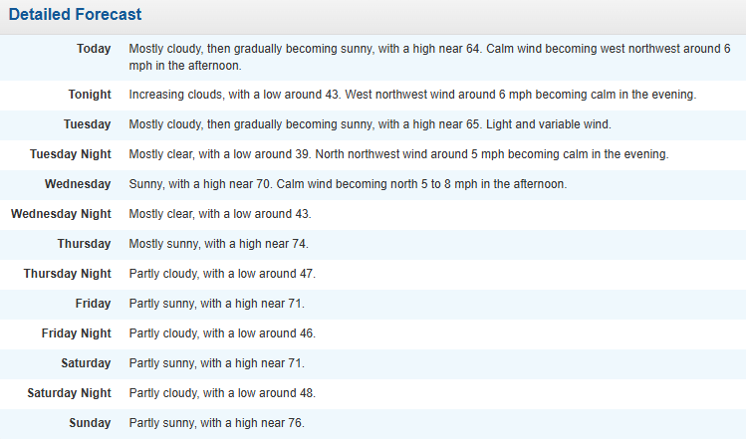Select the Tuesday row label
Screen dimensions: 746x439
87,124
